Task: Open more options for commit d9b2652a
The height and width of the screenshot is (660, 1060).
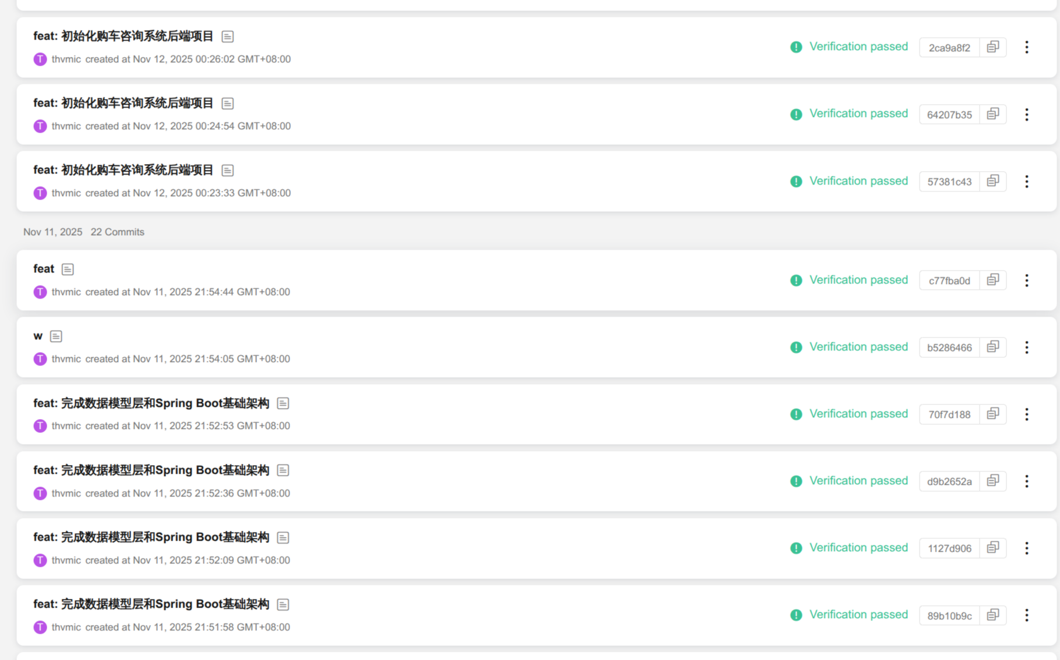Action: 1027,481
